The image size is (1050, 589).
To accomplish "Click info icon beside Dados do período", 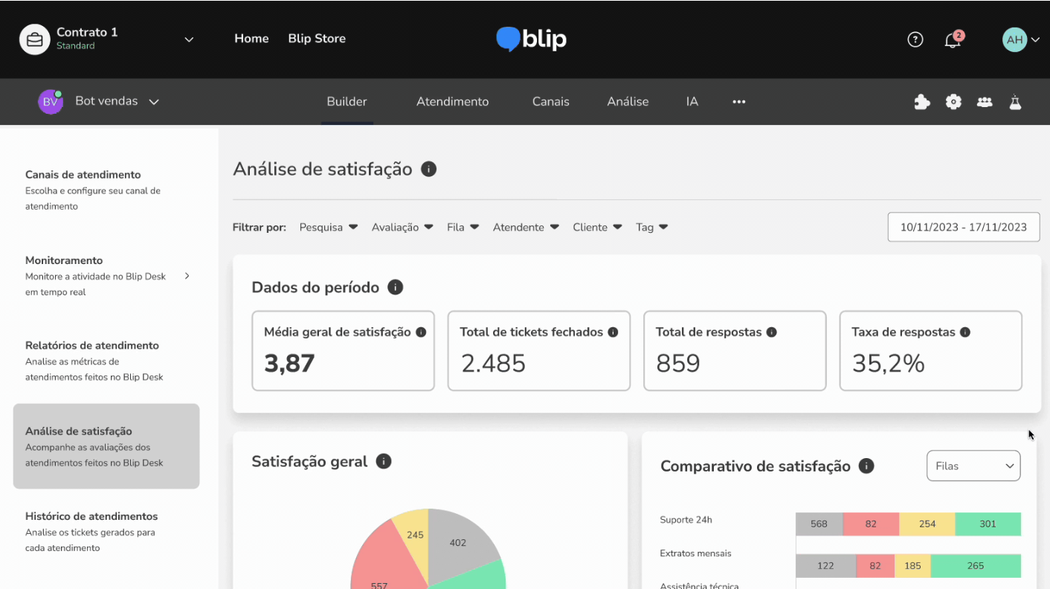I will coord(396,287).
